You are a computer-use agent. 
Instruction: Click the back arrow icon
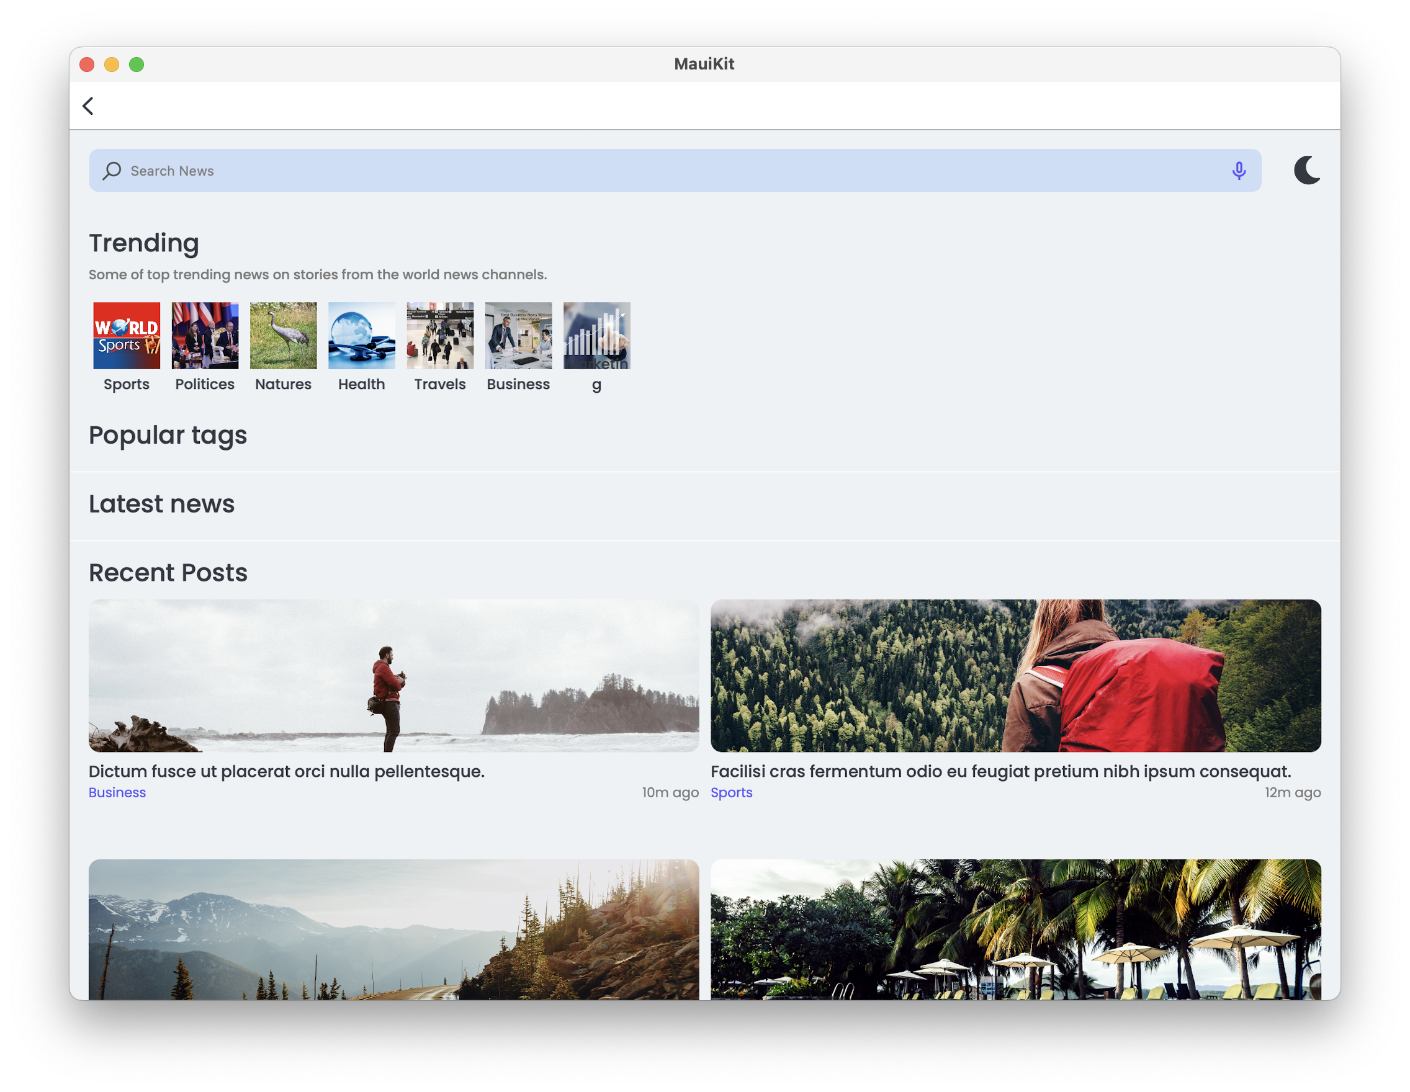click(x=89, y=106)
